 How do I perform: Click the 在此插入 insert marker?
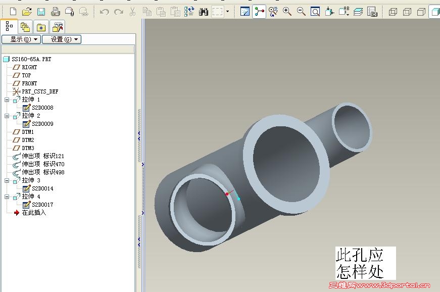coord(30,213)
